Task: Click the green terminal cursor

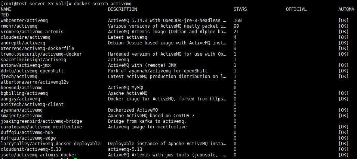Action: pyautogui.click(x=75, y=158)
